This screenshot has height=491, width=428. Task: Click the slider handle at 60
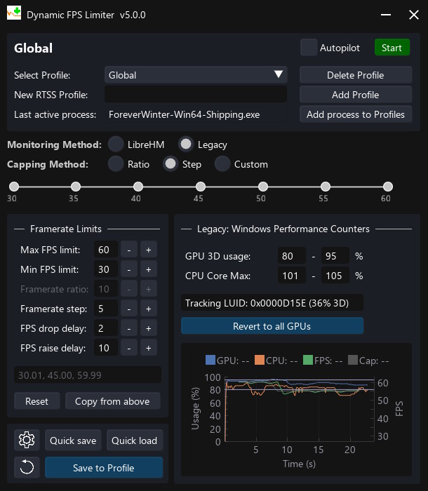[388, 187]
